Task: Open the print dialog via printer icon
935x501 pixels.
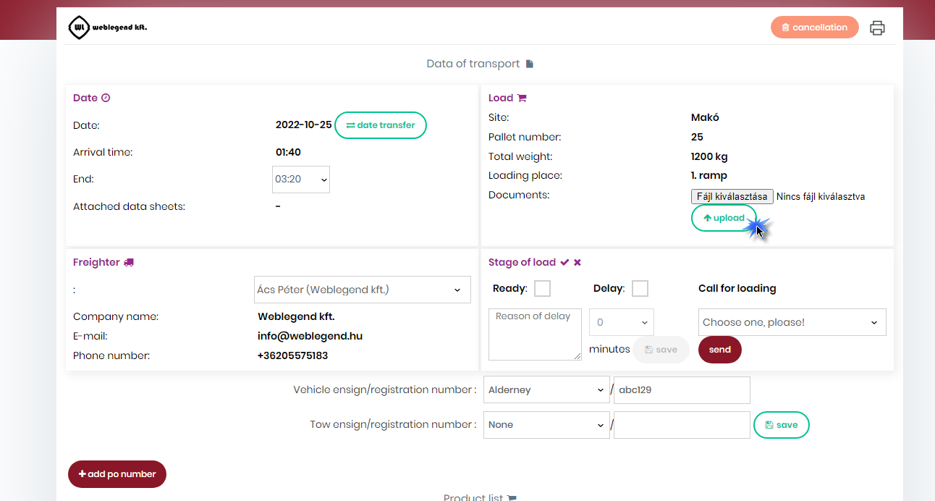Action: pos(877,28)
